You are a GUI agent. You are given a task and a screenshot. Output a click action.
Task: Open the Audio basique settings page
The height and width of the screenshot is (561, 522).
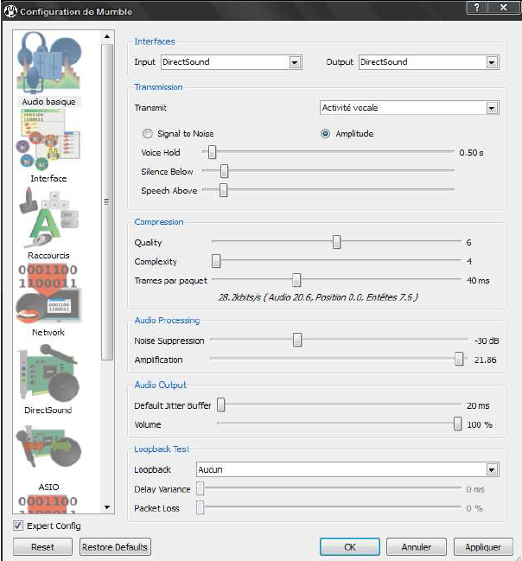coord(49,69)
